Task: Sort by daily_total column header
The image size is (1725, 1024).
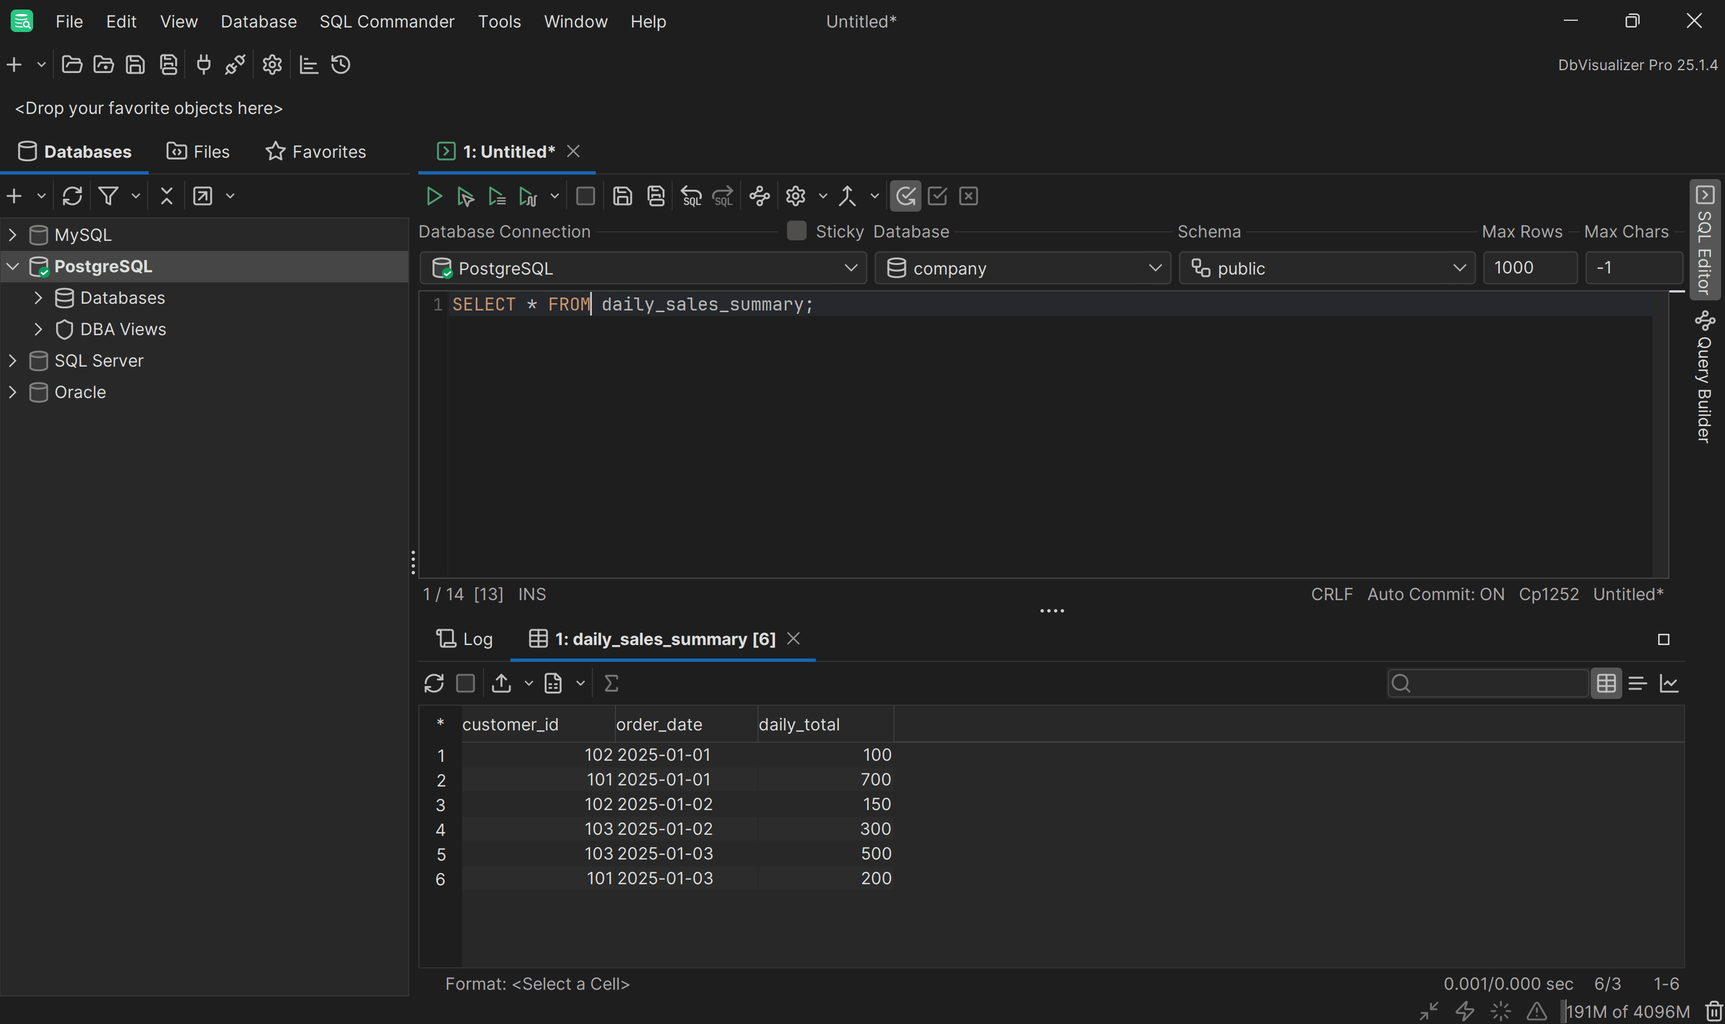Action: pyautogui.click(x=799, y=725)
